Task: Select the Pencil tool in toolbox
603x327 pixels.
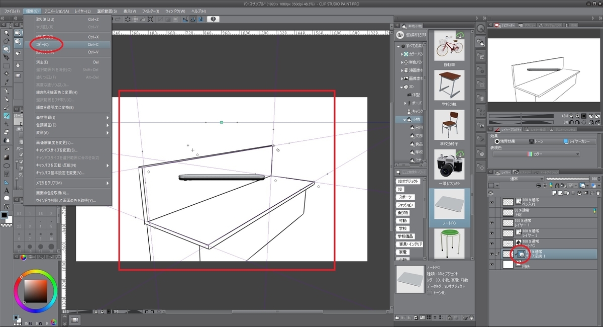Action: (7, 100)
